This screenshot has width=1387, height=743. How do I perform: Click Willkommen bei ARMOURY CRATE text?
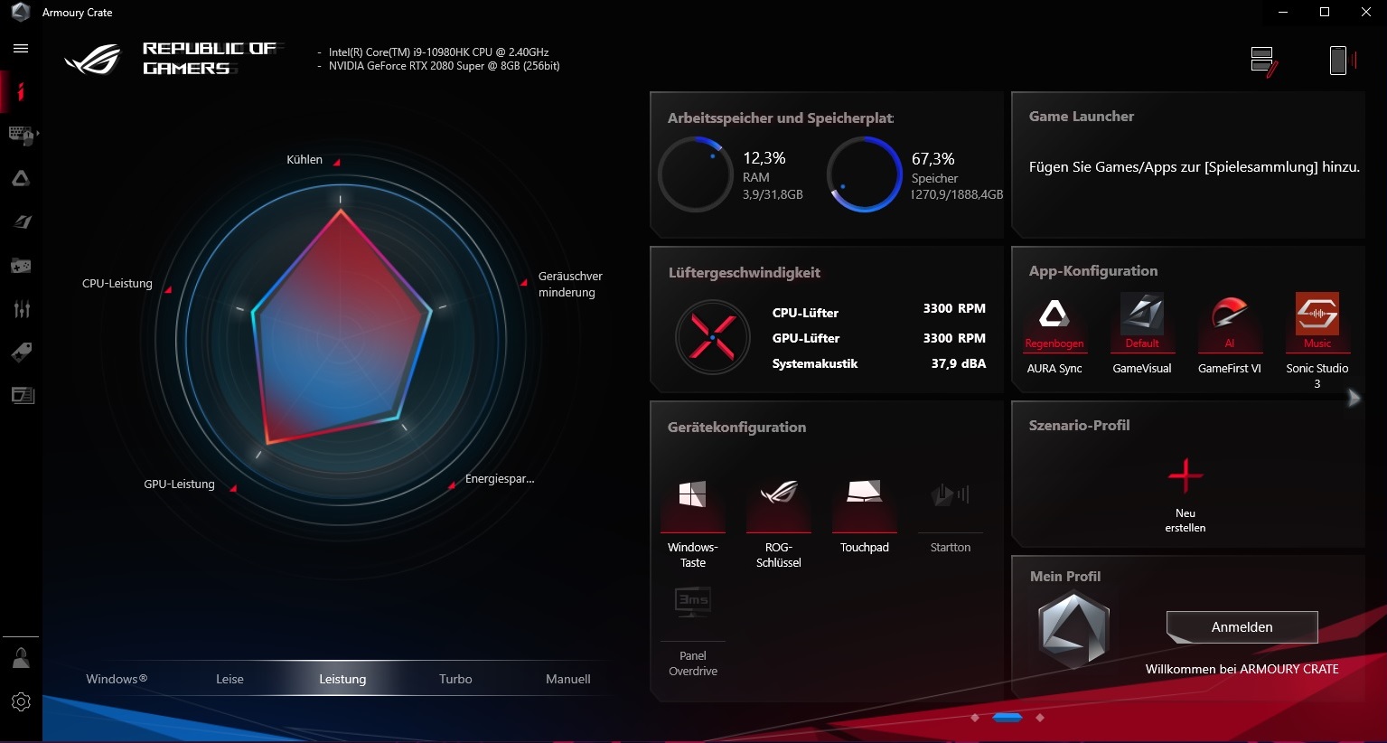pyautogui.click(x=1242, y=669)
